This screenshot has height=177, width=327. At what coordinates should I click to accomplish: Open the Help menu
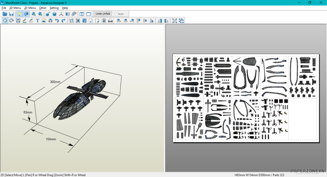(x=65, y=8)
